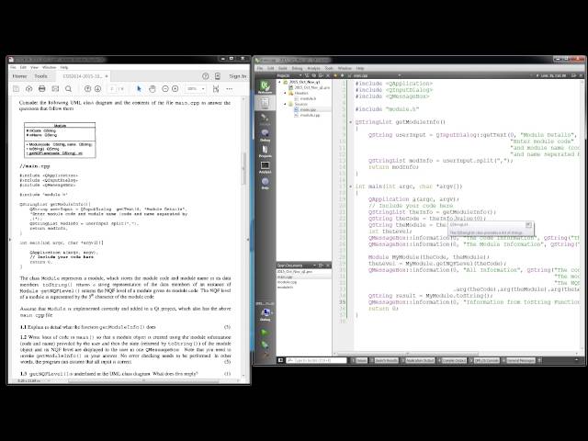Click the fit page width icon in PDF toolbar
The width and height of the screenshot is (588, 441).
[x=216, y=89]
